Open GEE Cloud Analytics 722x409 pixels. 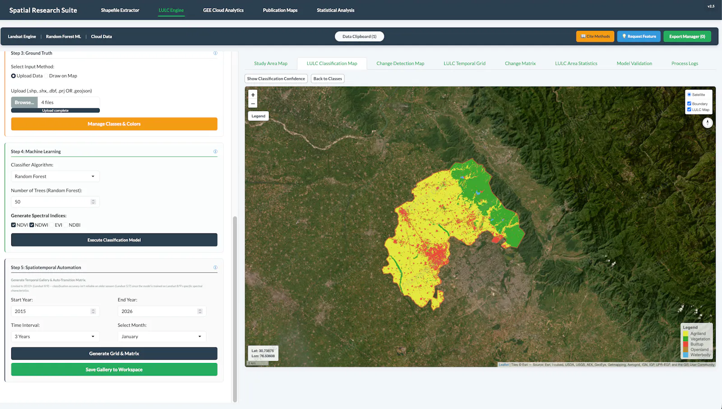[x=223, y=10]
